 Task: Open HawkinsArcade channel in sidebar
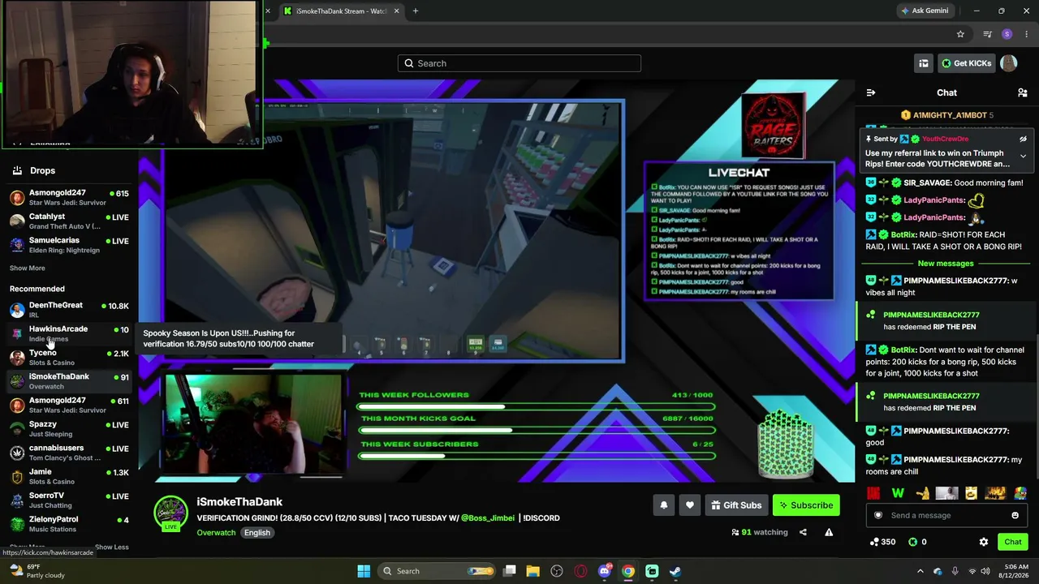(69, 333)
